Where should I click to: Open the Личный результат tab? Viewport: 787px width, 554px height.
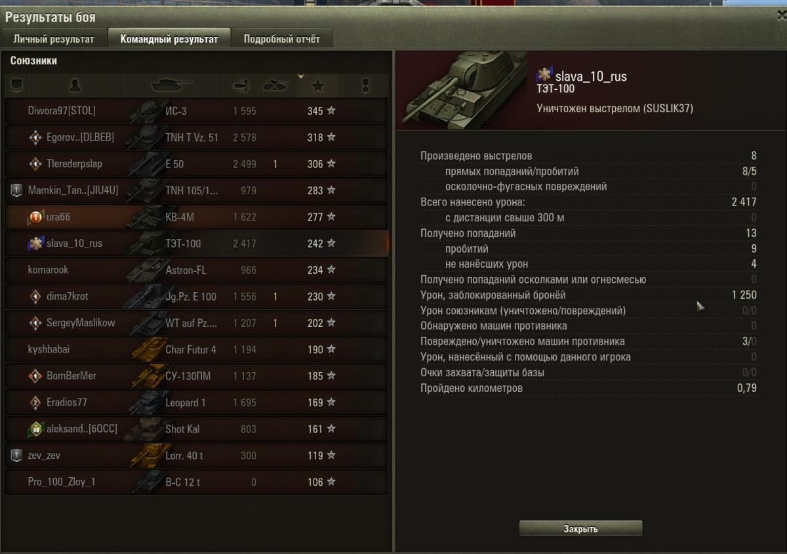pyautogui.click(x=54, y=39)
